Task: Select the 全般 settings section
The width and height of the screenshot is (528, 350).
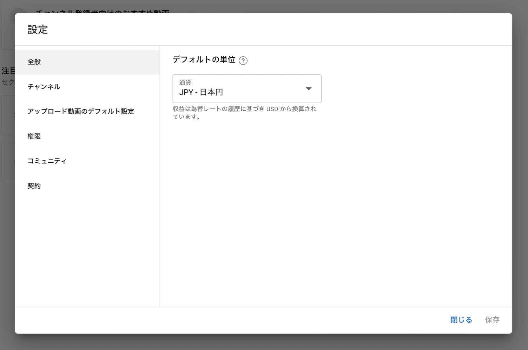Action: (33, 62)
